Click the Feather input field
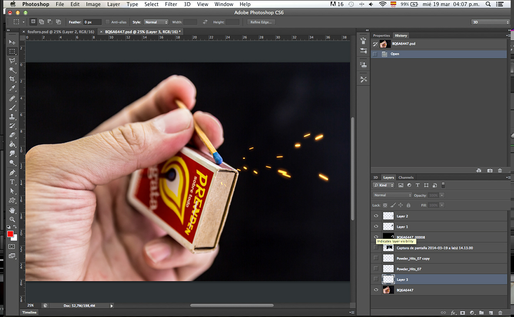Image resolution: width=514 pixels, height=317 pixels. tap(92, 22)
